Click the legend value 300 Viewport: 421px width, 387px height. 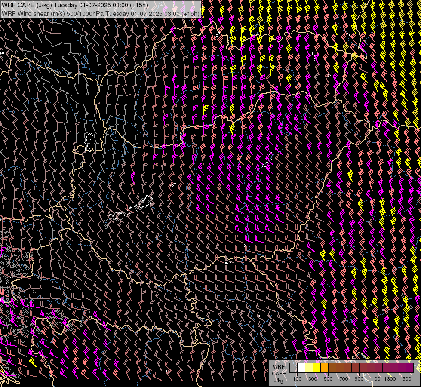313,379
